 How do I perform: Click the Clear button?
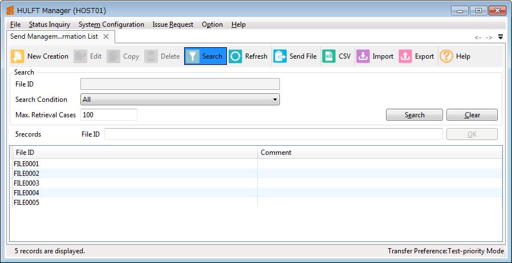coord(472,115)
